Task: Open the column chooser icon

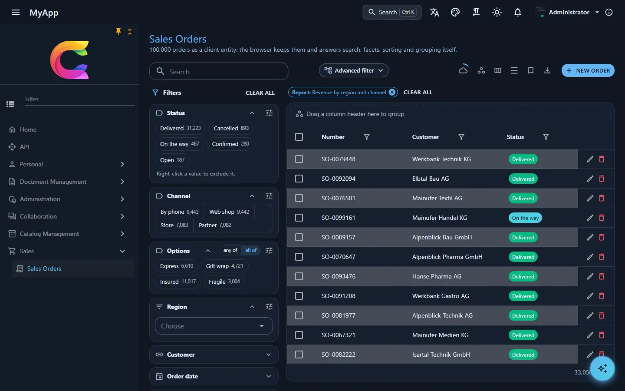Action: pos(498,70)
